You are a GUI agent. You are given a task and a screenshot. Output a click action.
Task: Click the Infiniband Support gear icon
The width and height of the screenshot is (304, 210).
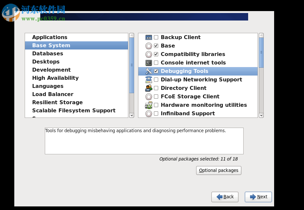tap(148, 113)
